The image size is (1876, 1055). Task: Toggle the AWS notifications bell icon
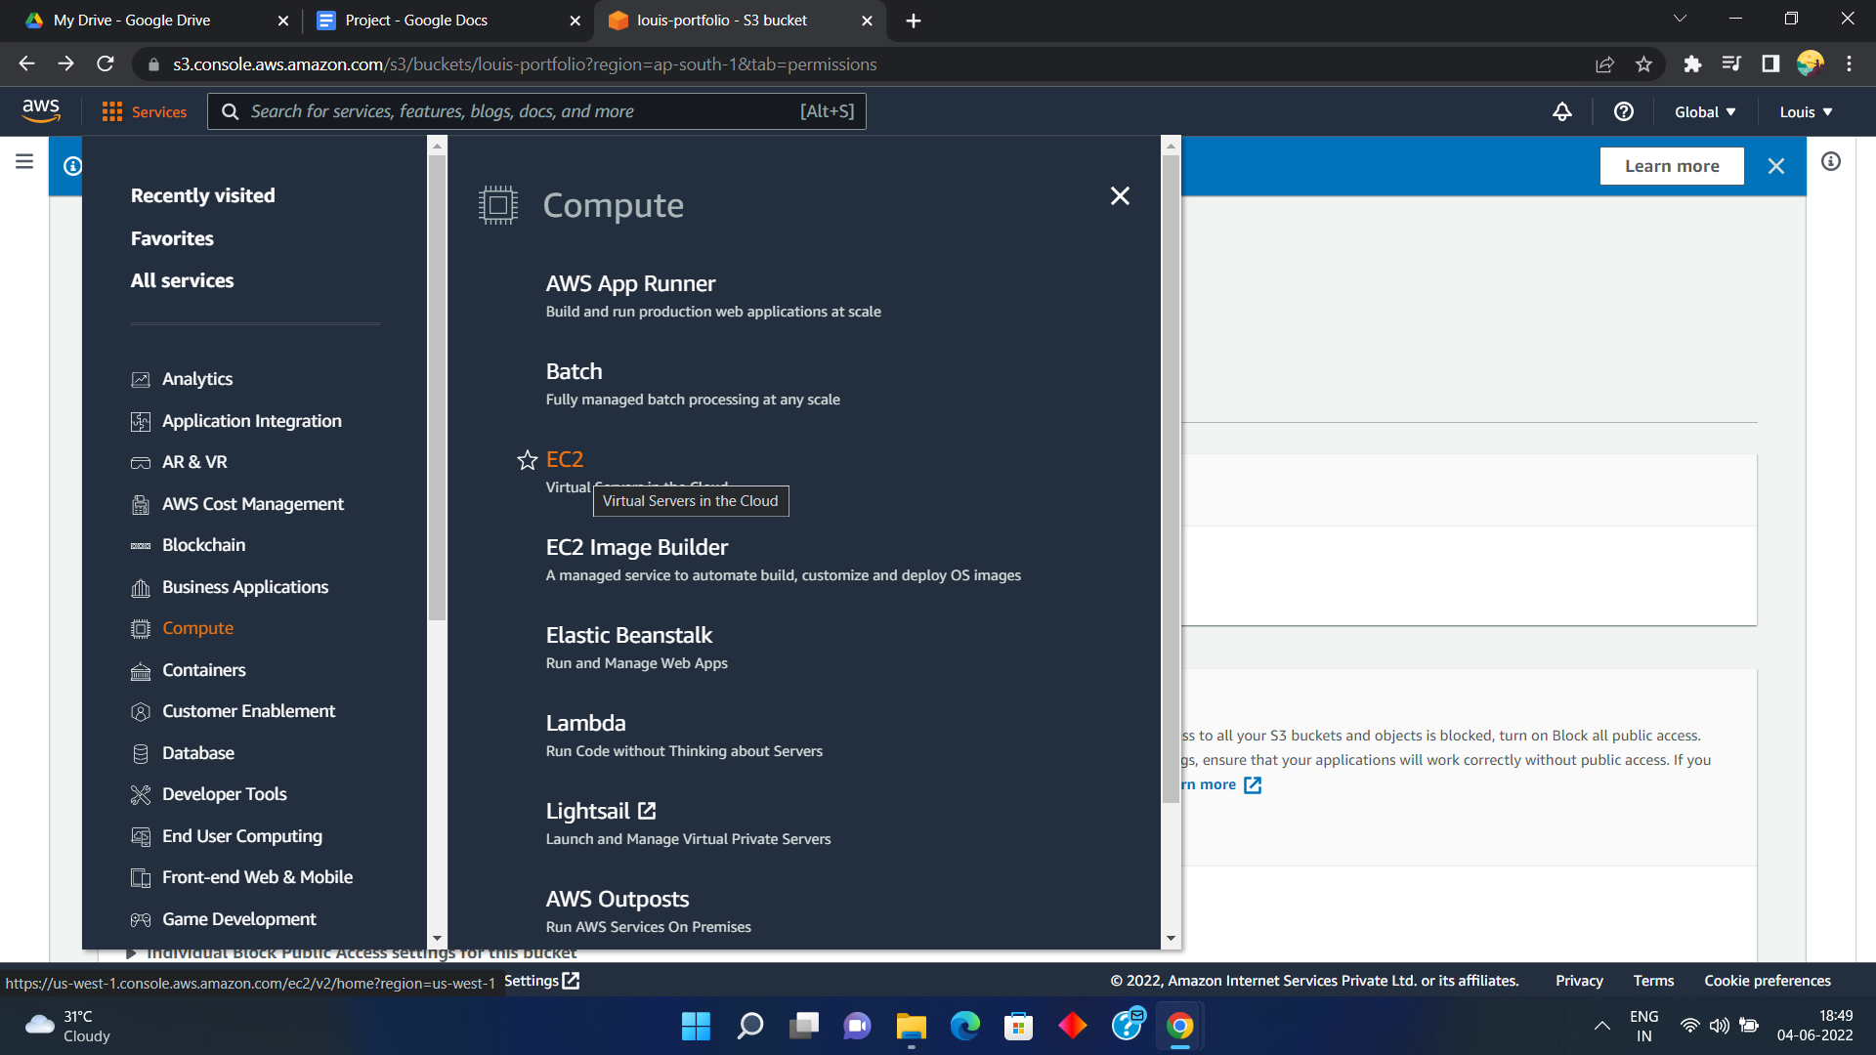[1561, 112]
